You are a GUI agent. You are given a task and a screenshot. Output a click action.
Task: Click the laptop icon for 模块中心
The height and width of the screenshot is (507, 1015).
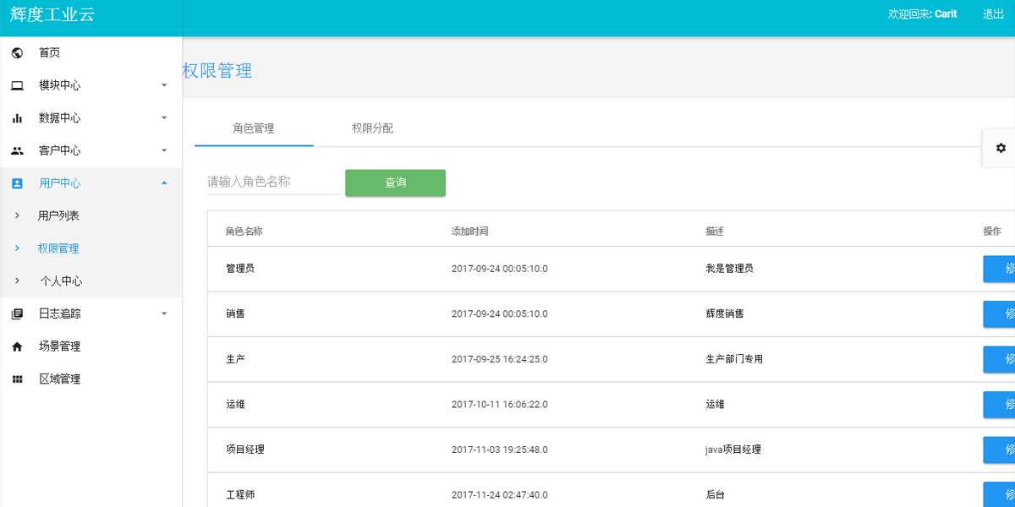pos(17,85)
